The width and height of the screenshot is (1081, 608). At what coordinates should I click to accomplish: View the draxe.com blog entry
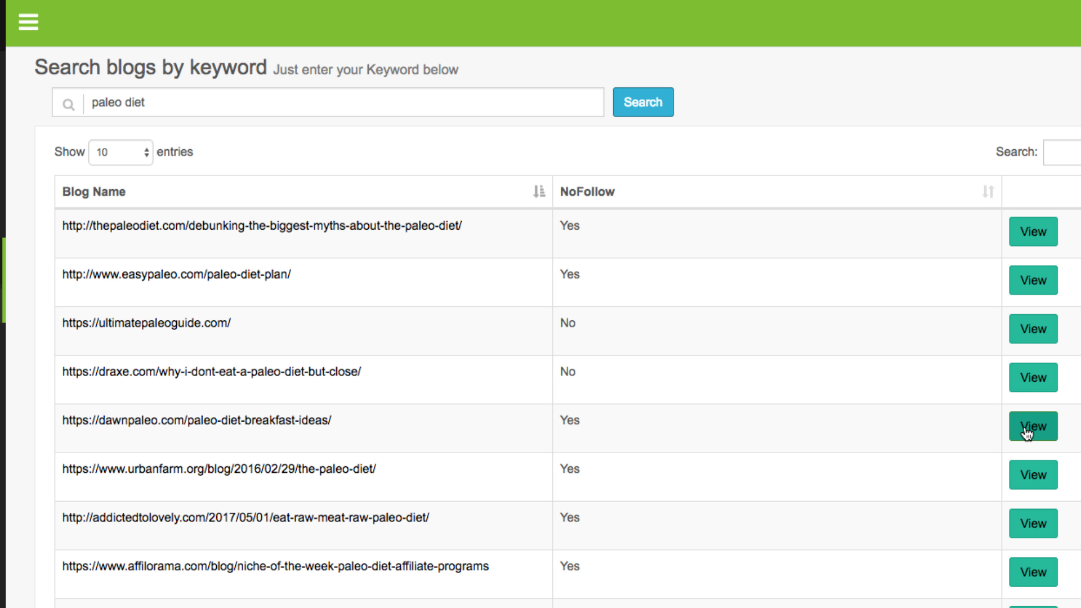(x=1033, y=377)
